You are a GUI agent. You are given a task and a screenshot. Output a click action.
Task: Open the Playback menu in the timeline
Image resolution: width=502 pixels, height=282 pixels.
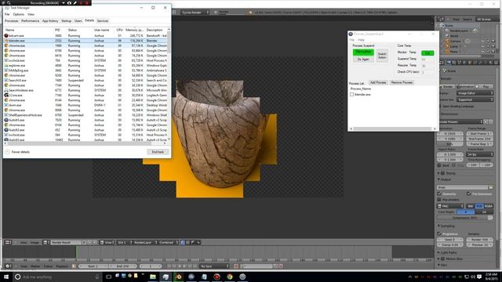coord(62,266)
